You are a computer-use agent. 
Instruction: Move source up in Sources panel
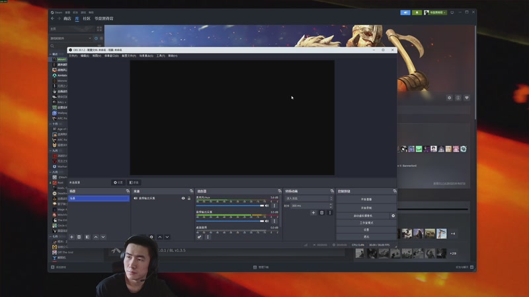pyautogui.click(x=160, y=237)
